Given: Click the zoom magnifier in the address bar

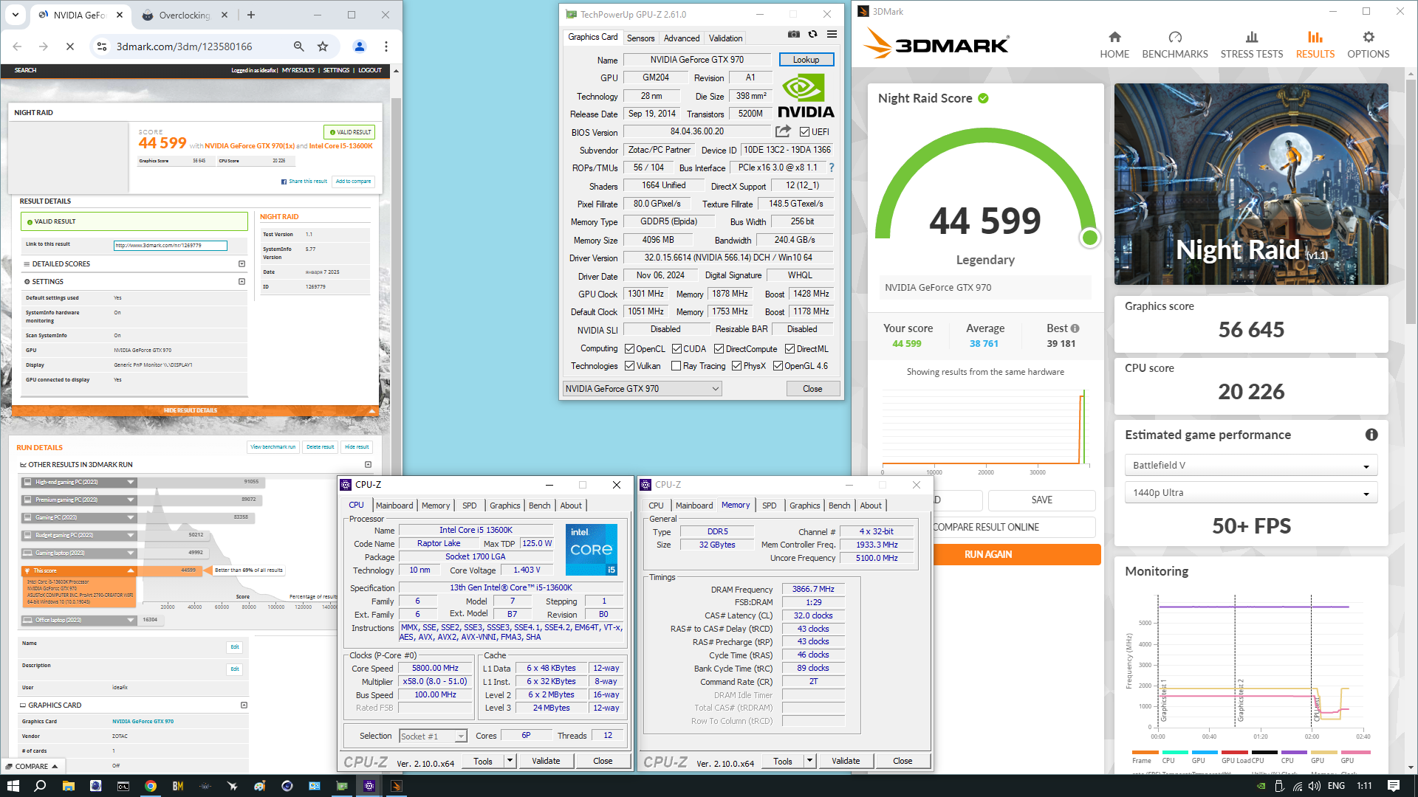Looking at the screenshot, I should [x=299, y=46].
